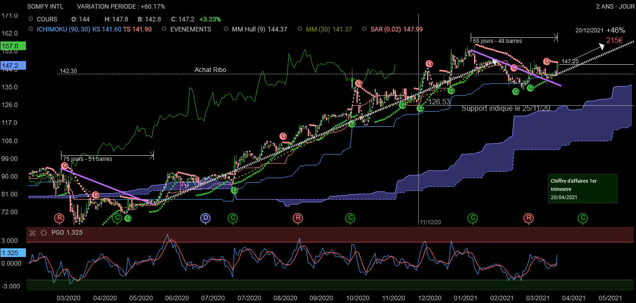The image size is (636, 303).
Task: Click the '20/12/2021 +46%' projection label
Action: click(x=600, y=30)
